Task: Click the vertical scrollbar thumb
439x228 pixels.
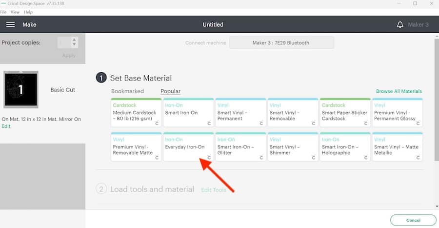Action: tap(437, 100)
